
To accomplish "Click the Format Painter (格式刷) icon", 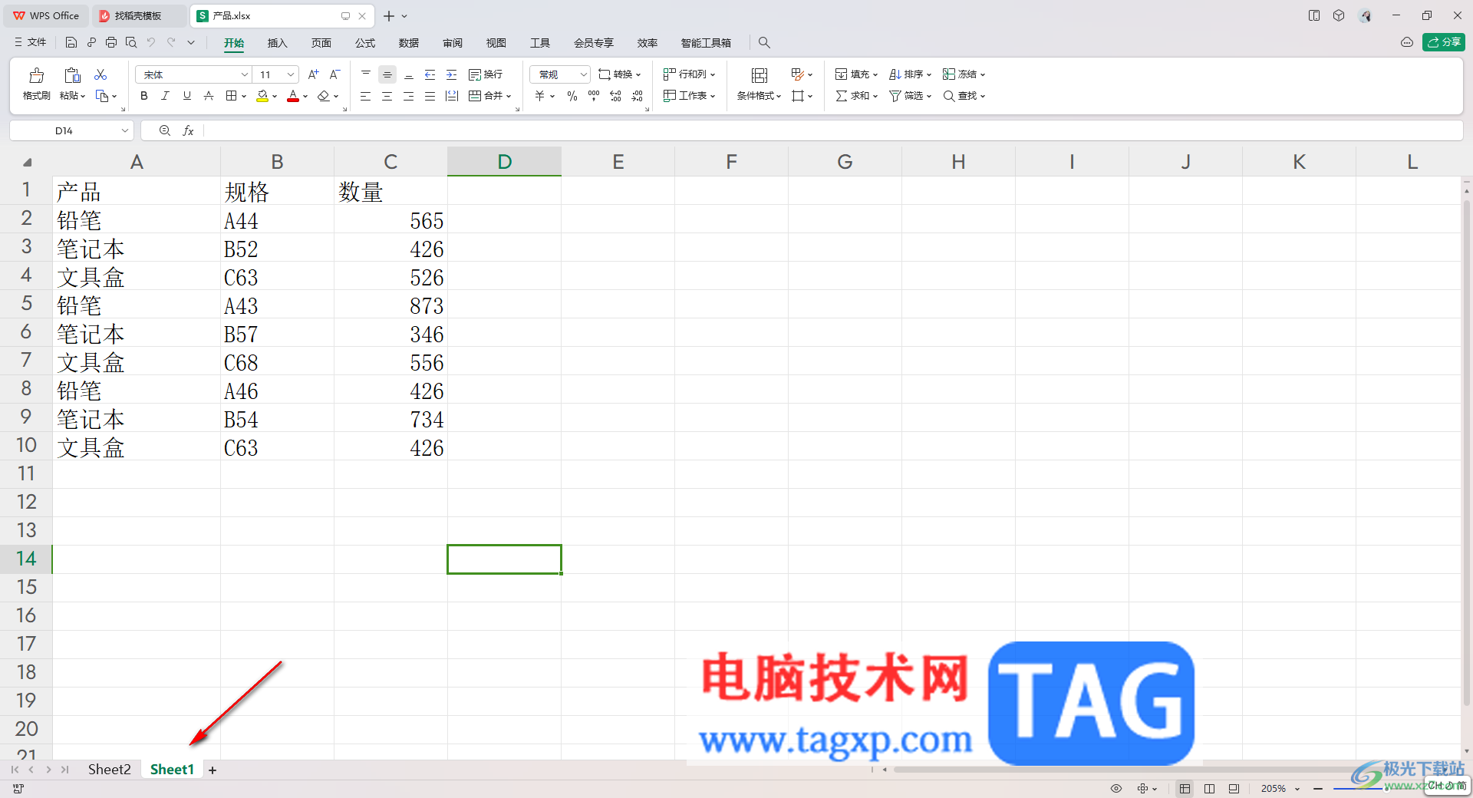I will [36, 75].
